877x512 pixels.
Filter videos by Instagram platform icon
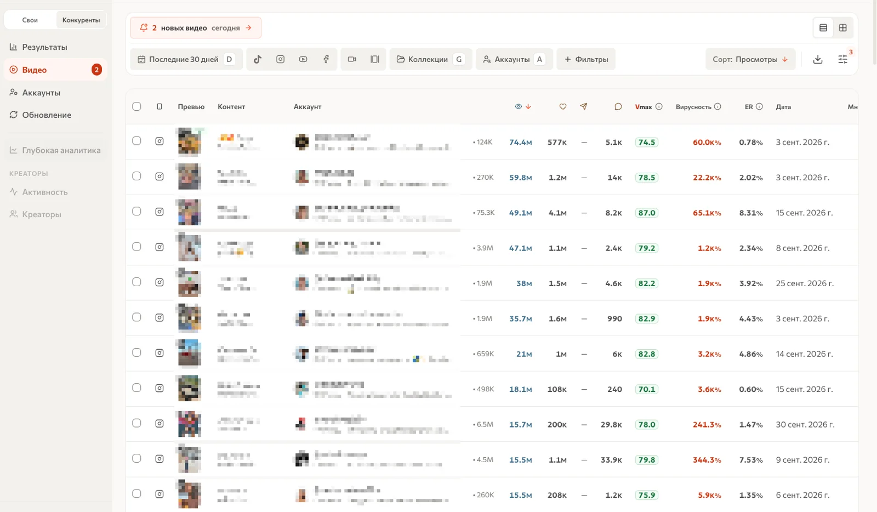tap(280, 59)
